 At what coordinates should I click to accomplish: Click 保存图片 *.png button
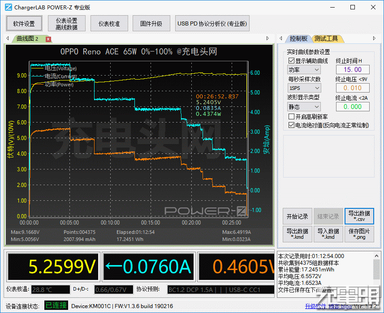pyautogui.click(x=359, y=234)
